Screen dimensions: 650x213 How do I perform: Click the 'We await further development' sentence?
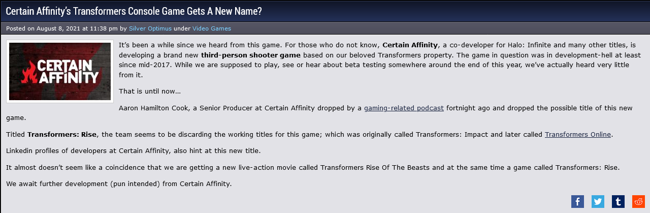coord(119,184)
